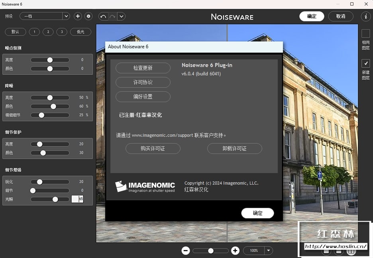The width and height of the screenshot is (373, 258).
Task: Click the 降噪 亮度 slider handle
Action: click(x=50, y=98)
